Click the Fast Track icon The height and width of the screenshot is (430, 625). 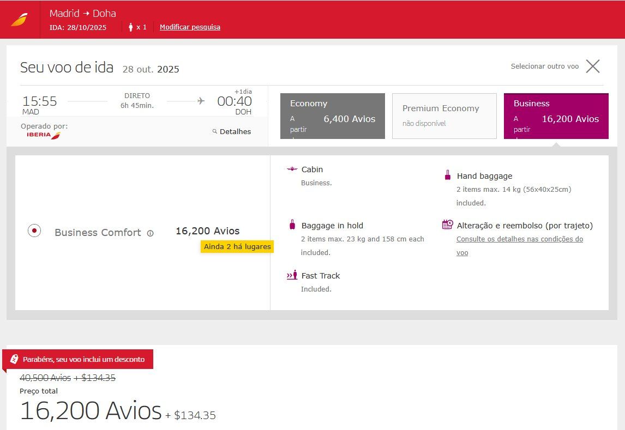[x=292, y=275]
